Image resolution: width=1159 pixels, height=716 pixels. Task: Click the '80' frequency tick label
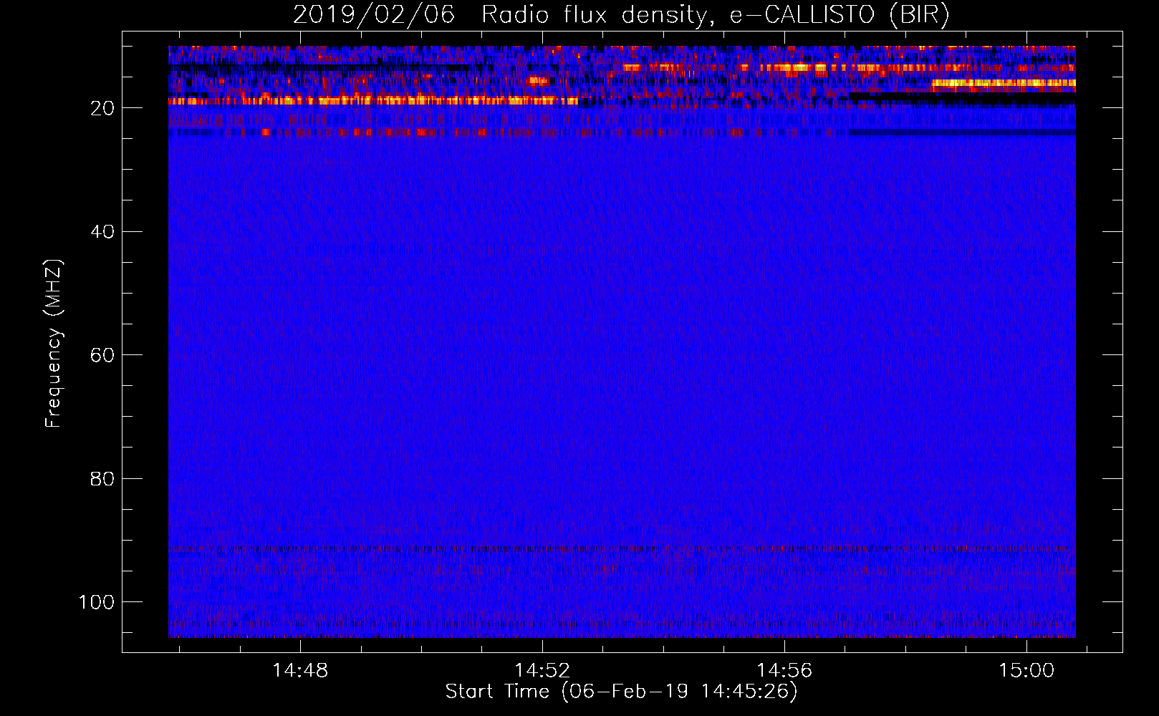pyautogui.click(x=102, y=478)
